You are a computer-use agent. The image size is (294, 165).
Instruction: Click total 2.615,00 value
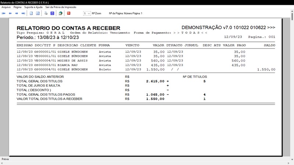pyautogui.click(x=155, y=81)
